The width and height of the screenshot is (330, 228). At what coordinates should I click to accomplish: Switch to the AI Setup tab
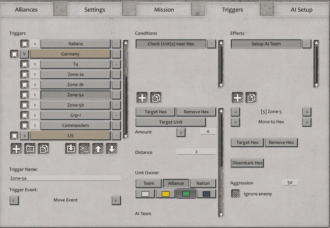(x=301, y=10)
